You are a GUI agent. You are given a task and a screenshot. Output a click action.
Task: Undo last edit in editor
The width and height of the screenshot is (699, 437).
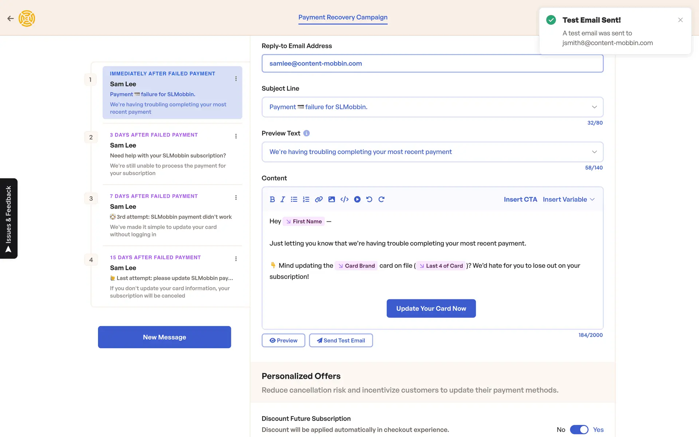click(x=369, y=199)
